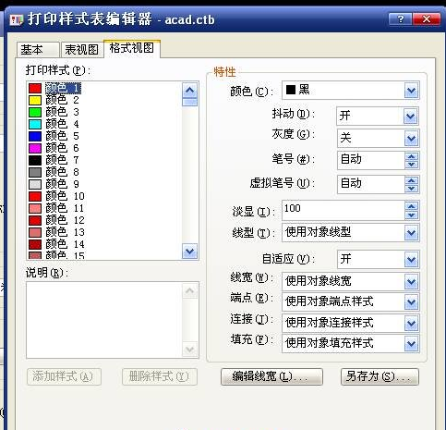Decrease 笔号(#) with the down spinner
Image resolution: width=446 pixels, height=430 pixels.
(x=412, y=165)
